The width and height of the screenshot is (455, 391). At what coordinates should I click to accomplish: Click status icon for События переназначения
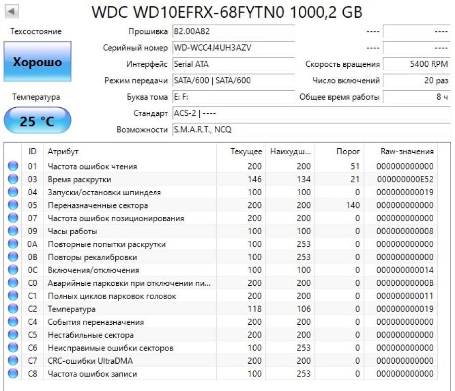pyautogui.click(x=13, y=322)
